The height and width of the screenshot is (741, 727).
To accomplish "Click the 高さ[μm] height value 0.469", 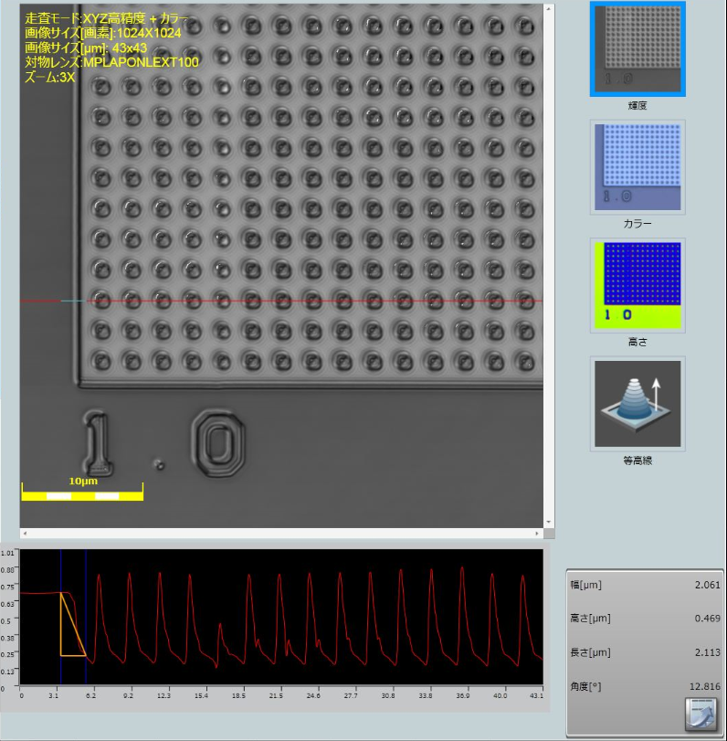I will [707, 619].
